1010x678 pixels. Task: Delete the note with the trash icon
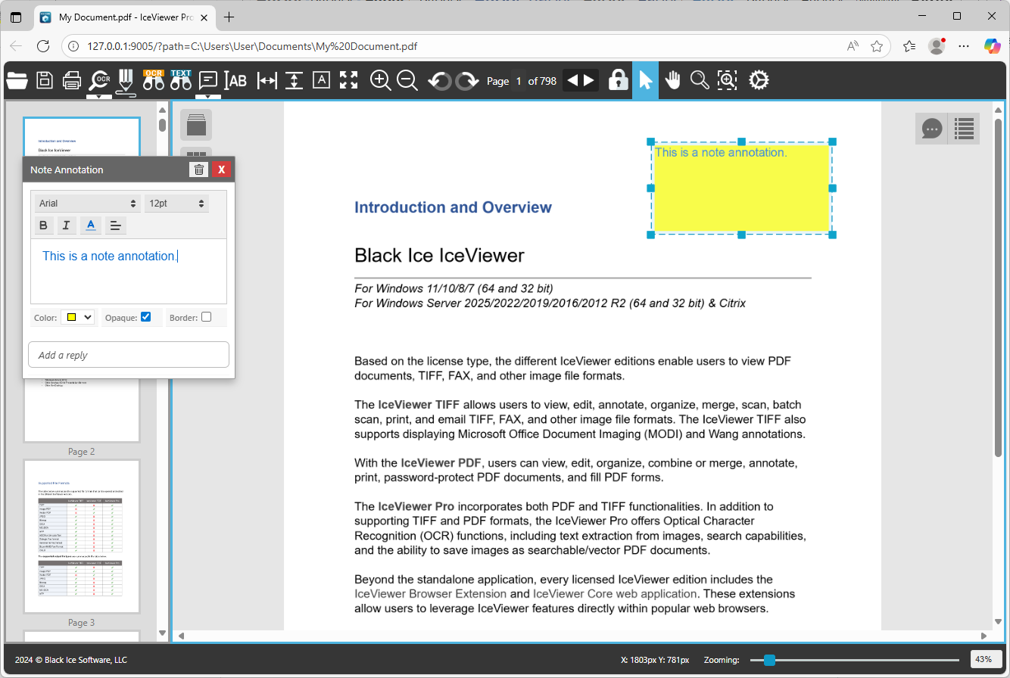pyautogui.click(x=198, y=169)
